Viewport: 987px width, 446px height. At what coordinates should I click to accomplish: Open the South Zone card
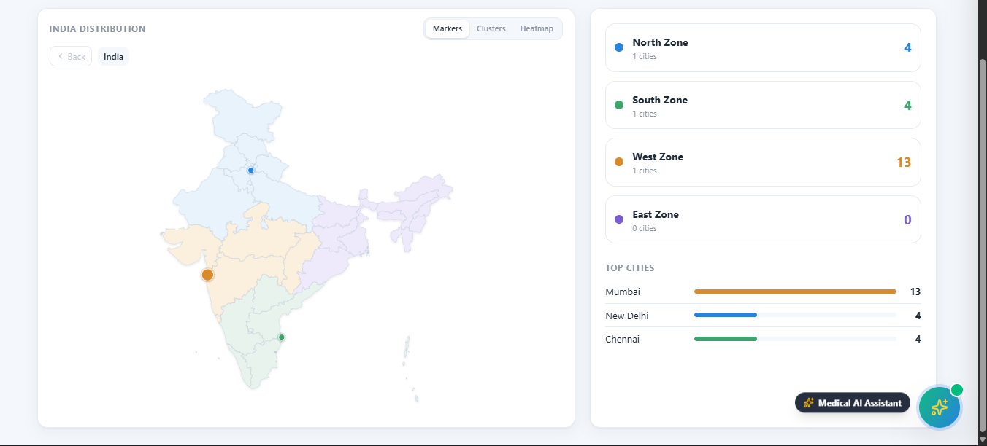click(763, 105)
